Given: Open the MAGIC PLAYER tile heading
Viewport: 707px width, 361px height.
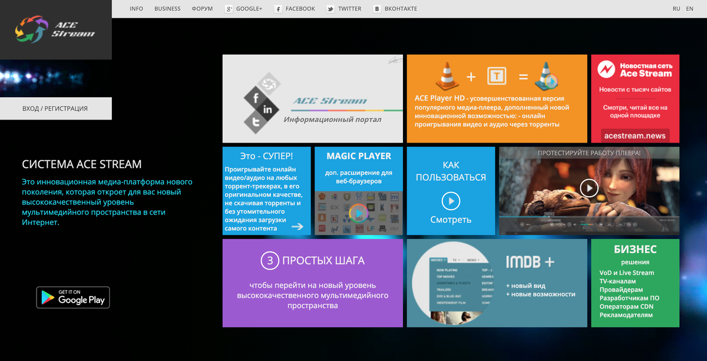Looking at the screenshot, I should pos(359,156).
